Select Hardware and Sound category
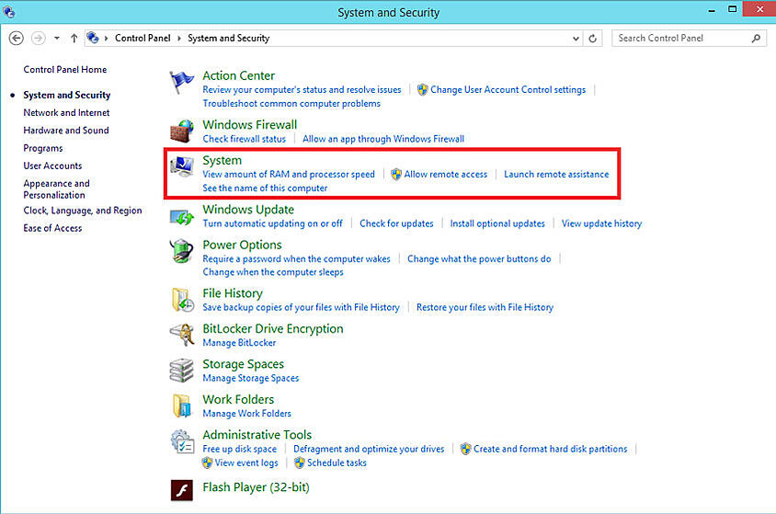The height and width of the screenshot is (514, 776). tap(66, 131)
